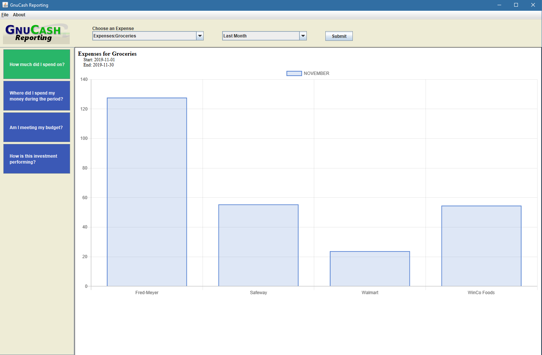Screen dimensions: 542x355
Task: Open 'How is this investment performing?' report
Action: click(x=37, y=159)
